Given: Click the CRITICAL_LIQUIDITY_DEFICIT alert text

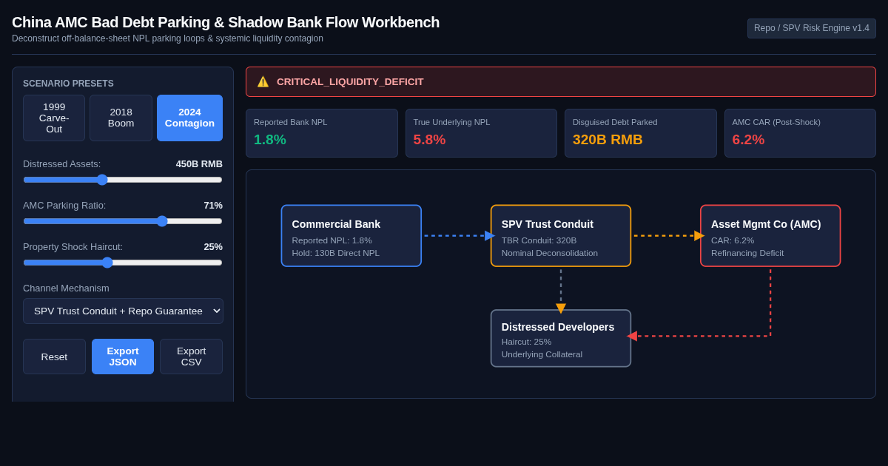Looking at the screenshot, I should [x=350, y=82].
